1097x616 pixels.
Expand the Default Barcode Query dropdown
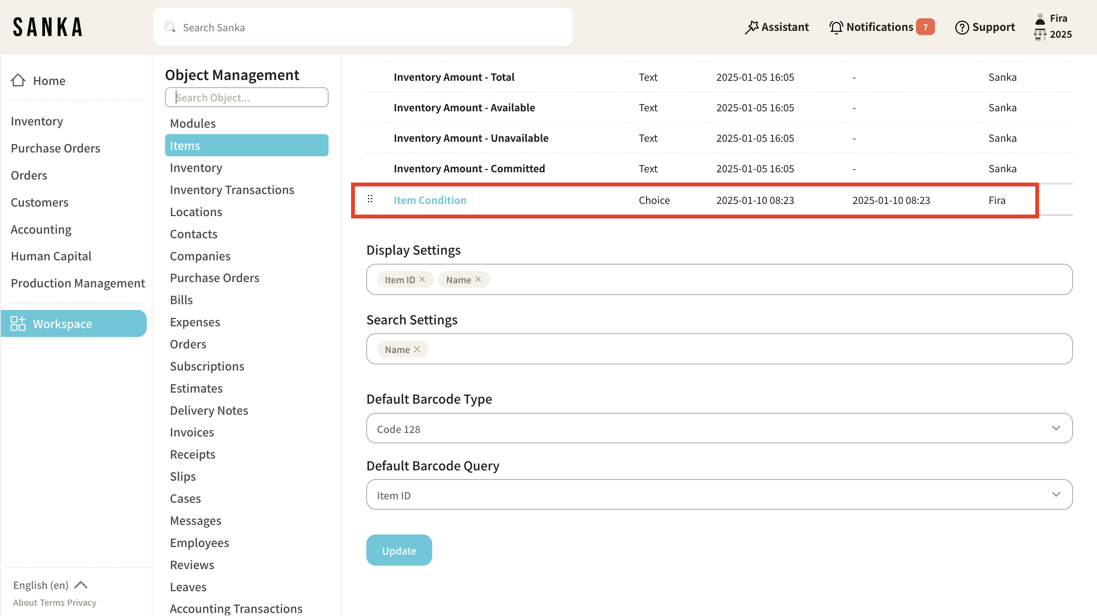tap(719, 494)
